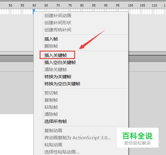Image resolution: width=166 pixels, height=155 pixels.
Task: Click frame number 85 on the timeline ruler
Action: (x=94, y=5)
